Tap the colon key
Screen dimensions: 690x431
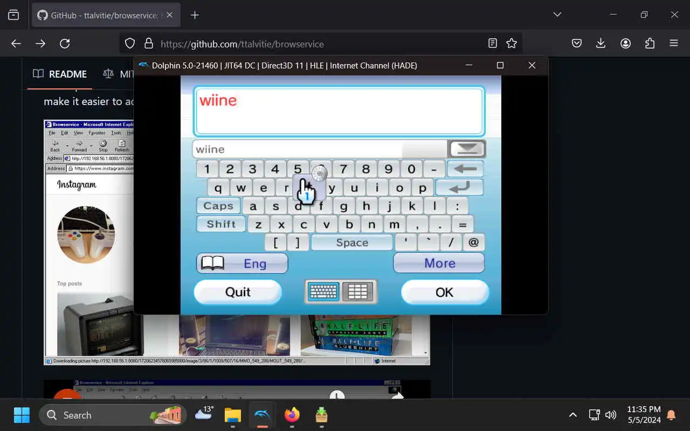457,206
